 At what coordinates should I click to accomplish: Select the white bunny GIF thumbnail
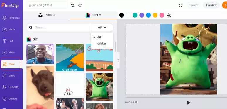click(70, 85)
